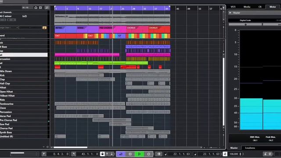Viewport: 281px width, 158px height.
Task: Switch to the CR tab
Action: tap(260, 7)
